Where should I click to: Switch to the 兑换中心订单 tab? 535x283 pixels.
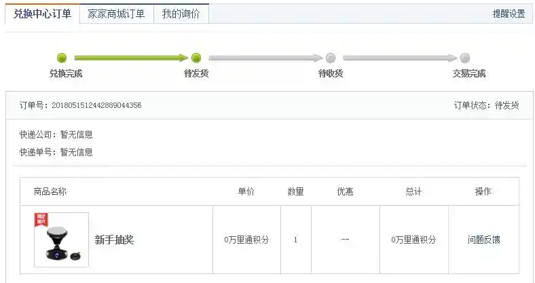(x=42, y=14)
